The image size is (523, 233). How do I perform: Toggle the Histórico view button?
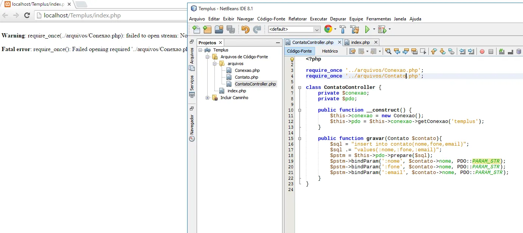330,51
